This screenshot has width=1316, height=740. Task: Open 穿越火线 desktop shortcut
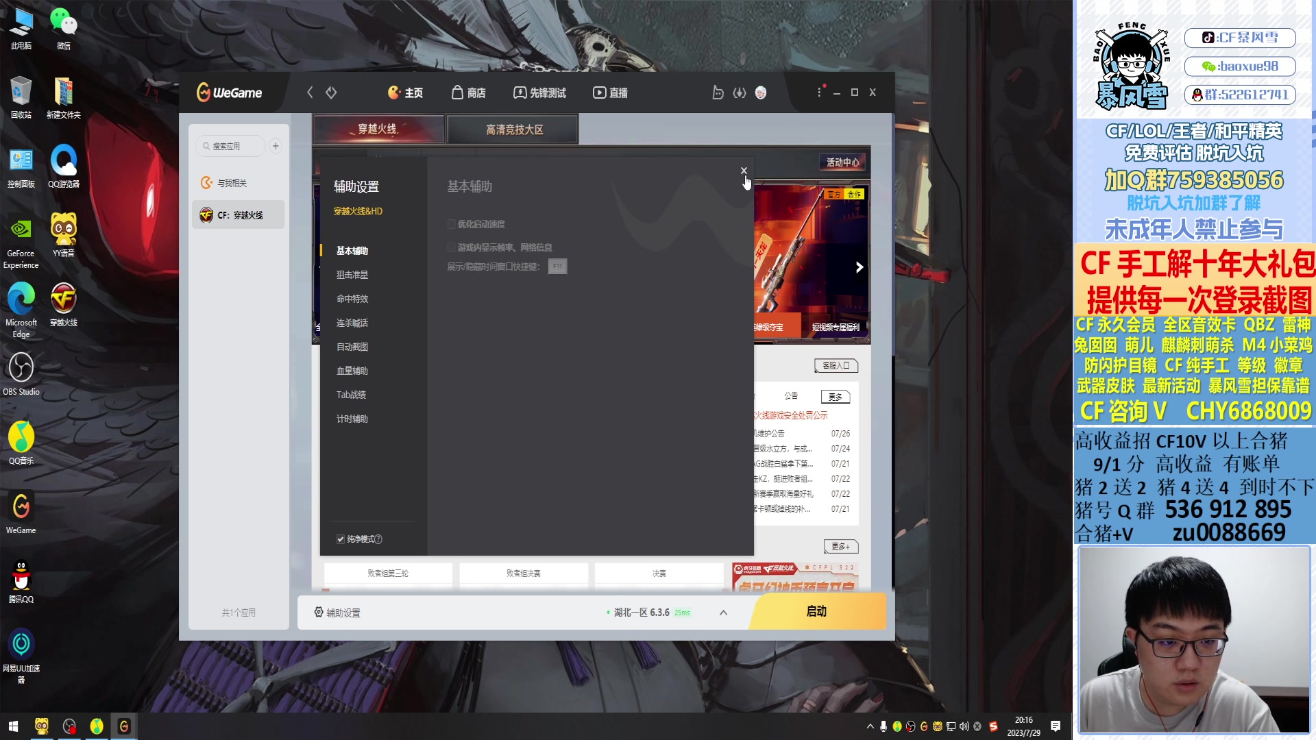tap(64, 305)
